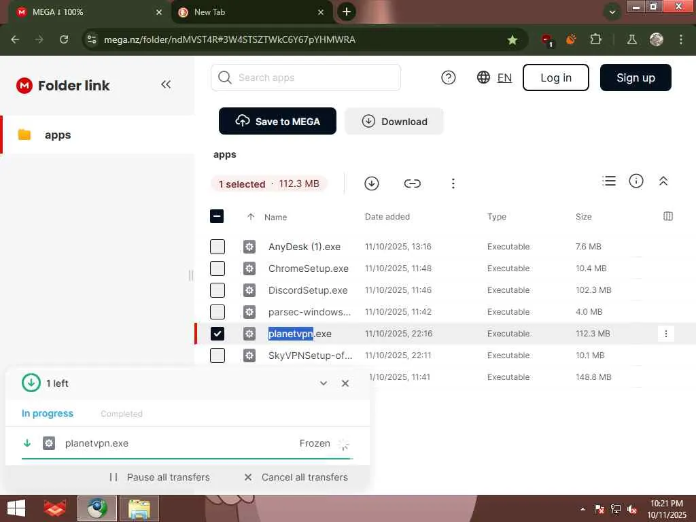Image resolution: width=696 pixels, height=522 pixels.
Task: Switch to In progress tab
Action: tap(48, 413)
